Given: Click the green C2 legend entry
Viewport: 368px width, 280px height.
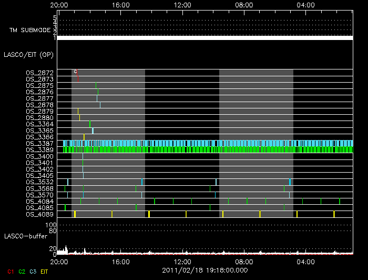Looking at the screenshot, I should (22, 272).
